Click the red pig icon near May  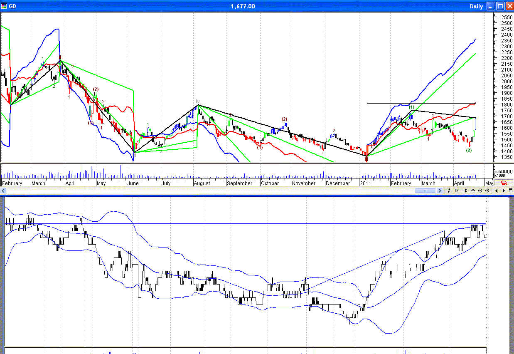coord(504,183)
